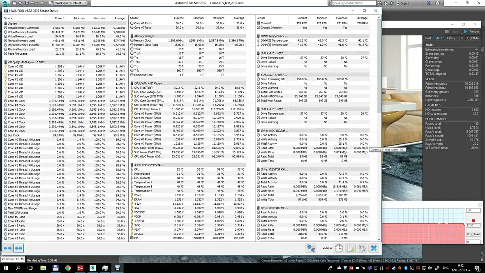Click the keyword search input field
This screenshot has width=485, height=273.
point(353,3)
